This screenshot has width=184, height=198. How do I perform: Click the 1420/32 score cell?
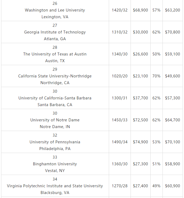(x=120, y=10)
